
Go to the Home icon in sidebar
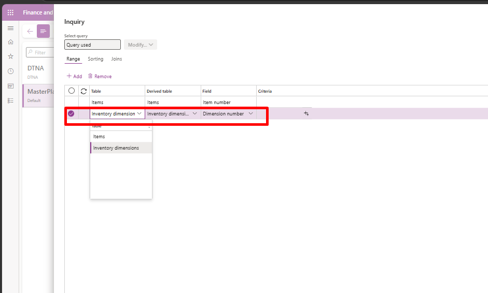10,42
